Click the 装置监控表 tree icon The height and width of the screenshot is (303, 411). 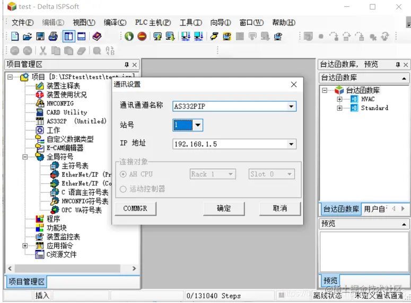coord(40,237)
